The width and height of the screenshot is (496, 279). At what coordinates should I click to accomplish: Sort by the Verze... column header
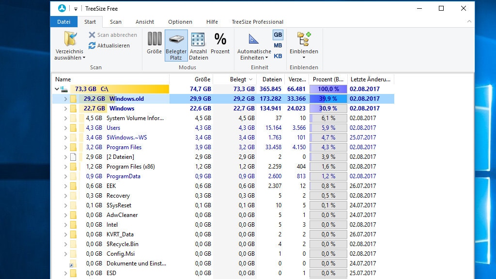tap(297, 79)
